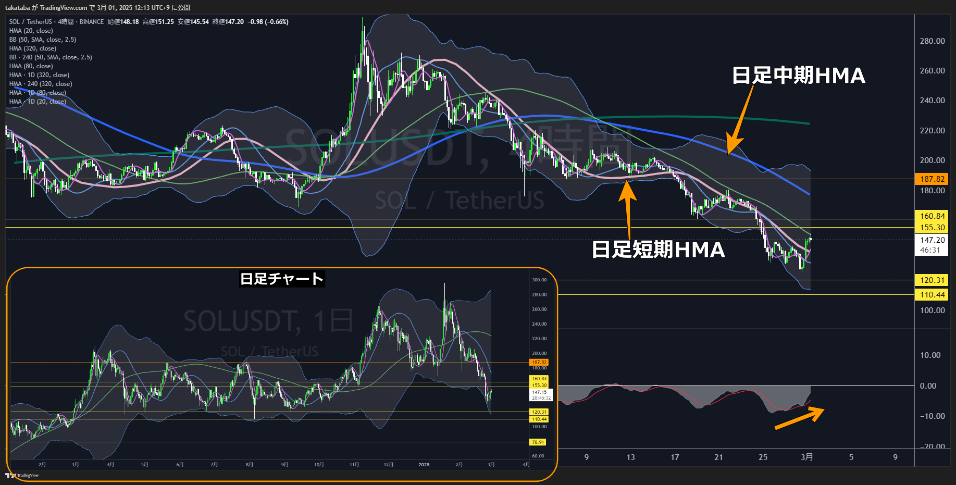Click the published-by takataba header text
This screenshot has height=485, width=956.
coord(97,7)
